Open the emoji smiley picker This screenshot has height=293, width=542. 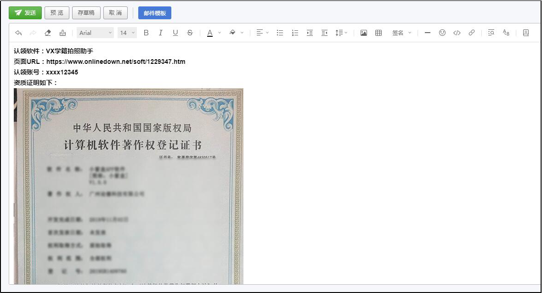click(442, 33)
